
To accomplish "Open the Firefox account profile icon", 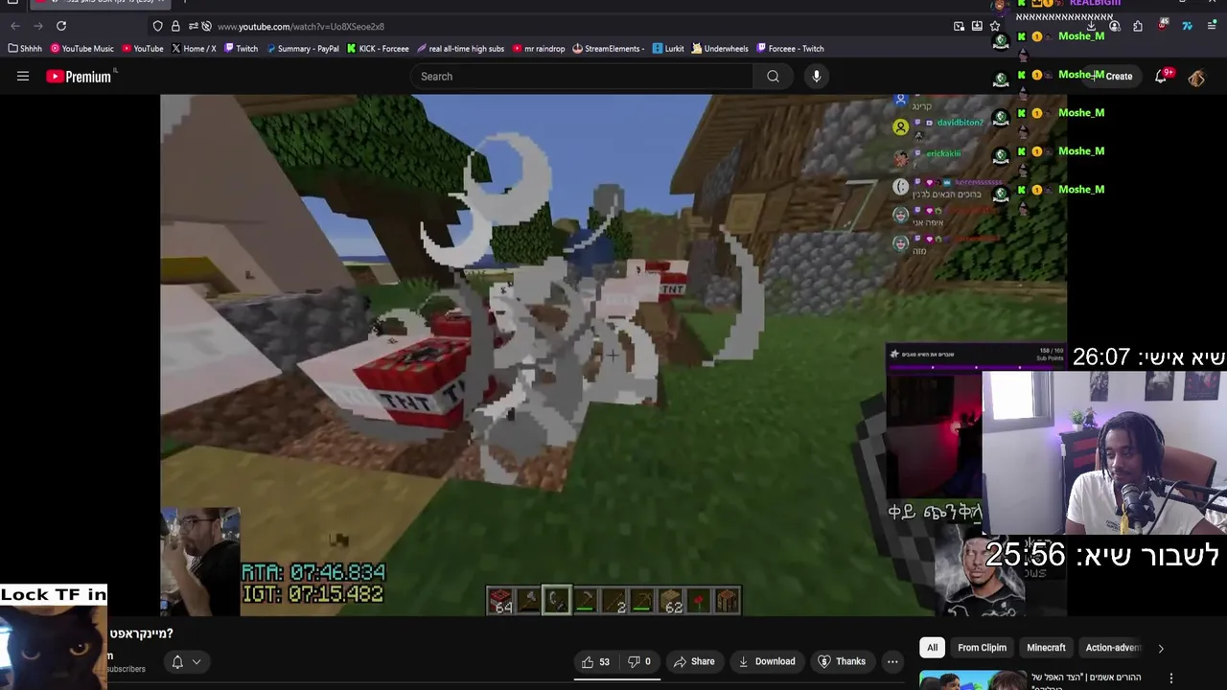I will coord(1114,26).
